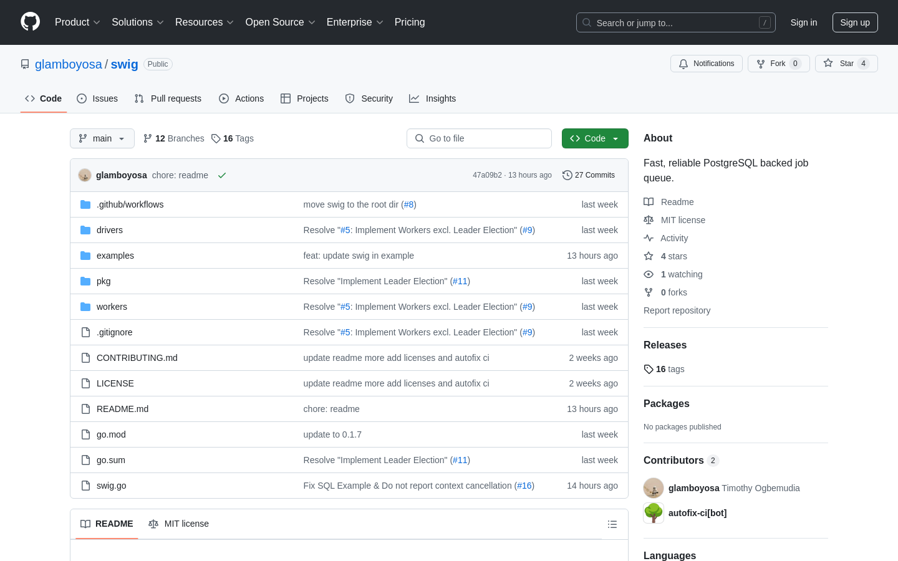Click the branch icon next to 12 Branches
This screenshot has width=898, height=561.
pos(148,138)
